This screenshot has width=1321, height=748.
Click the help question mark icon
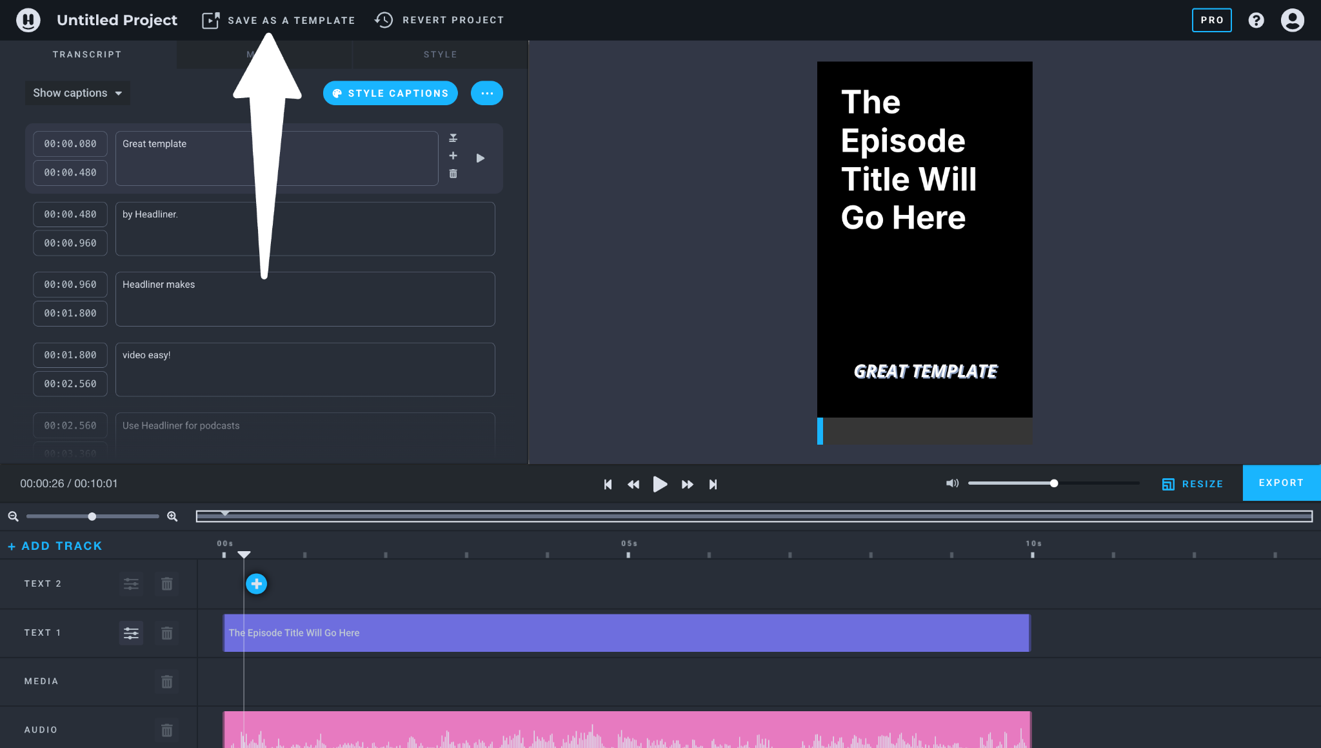click(1256, 20)
